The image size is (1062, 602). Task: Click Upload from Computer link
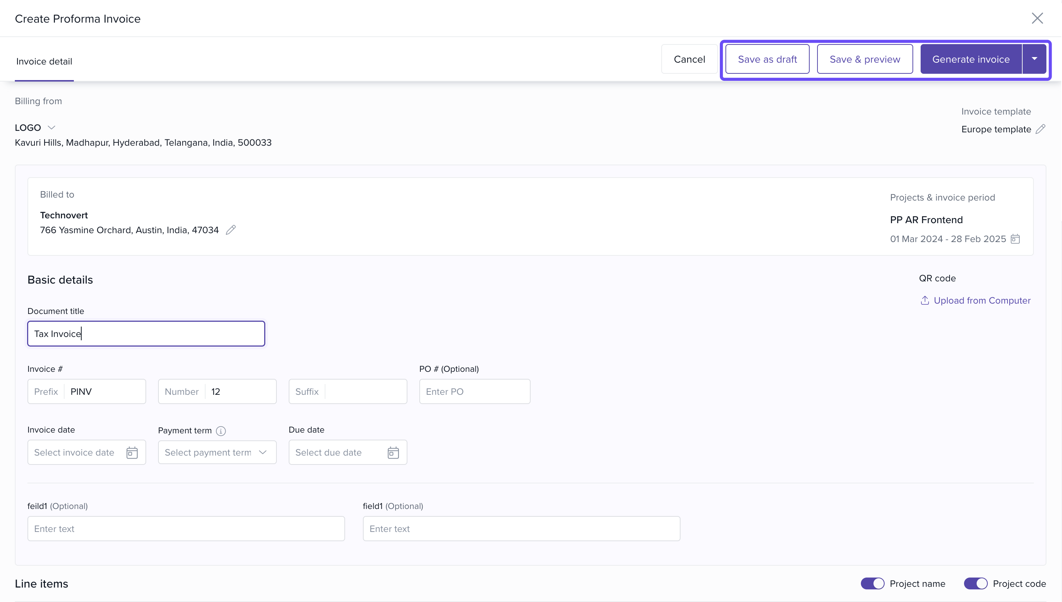click(982, 301)
